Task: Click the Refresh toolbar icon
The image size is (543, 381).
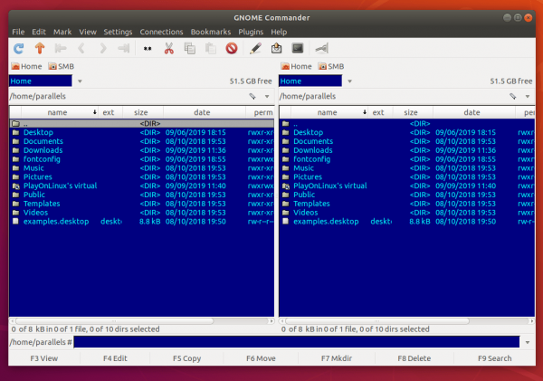Action: pos(18,48)
